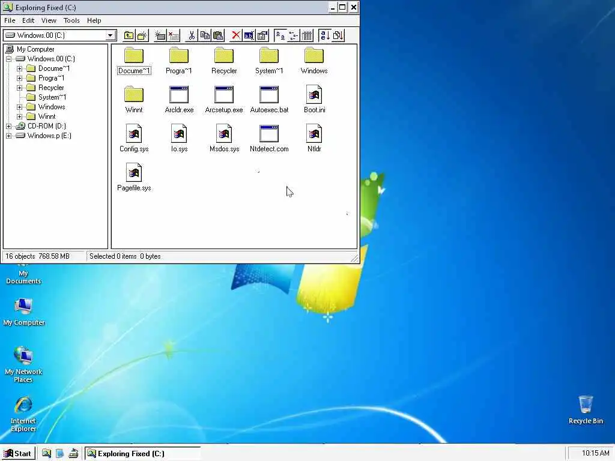This screenshot has width=615, height=461.
Task: Click the Start button
Action: [x=18, y=454]
